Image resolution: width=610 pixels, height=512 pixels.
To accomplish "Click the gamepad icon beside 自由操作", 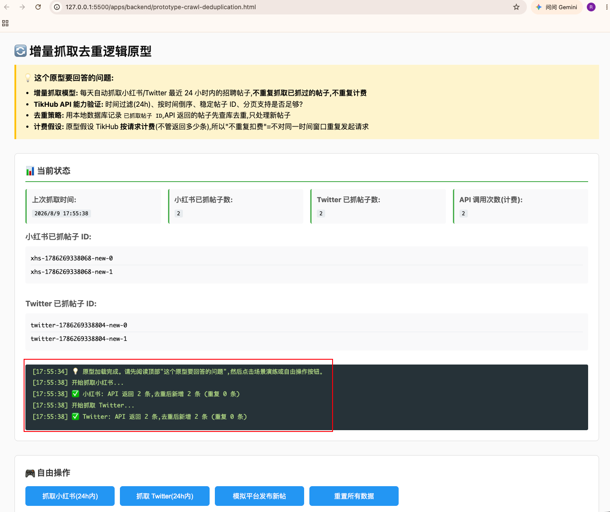I will point(30,473).
